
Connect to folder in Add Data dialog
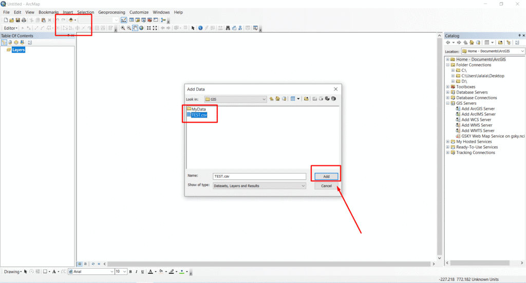(x=306, y=99)
